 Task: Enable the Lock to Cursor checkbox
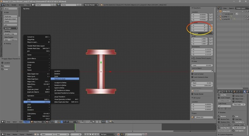[192, 74]
